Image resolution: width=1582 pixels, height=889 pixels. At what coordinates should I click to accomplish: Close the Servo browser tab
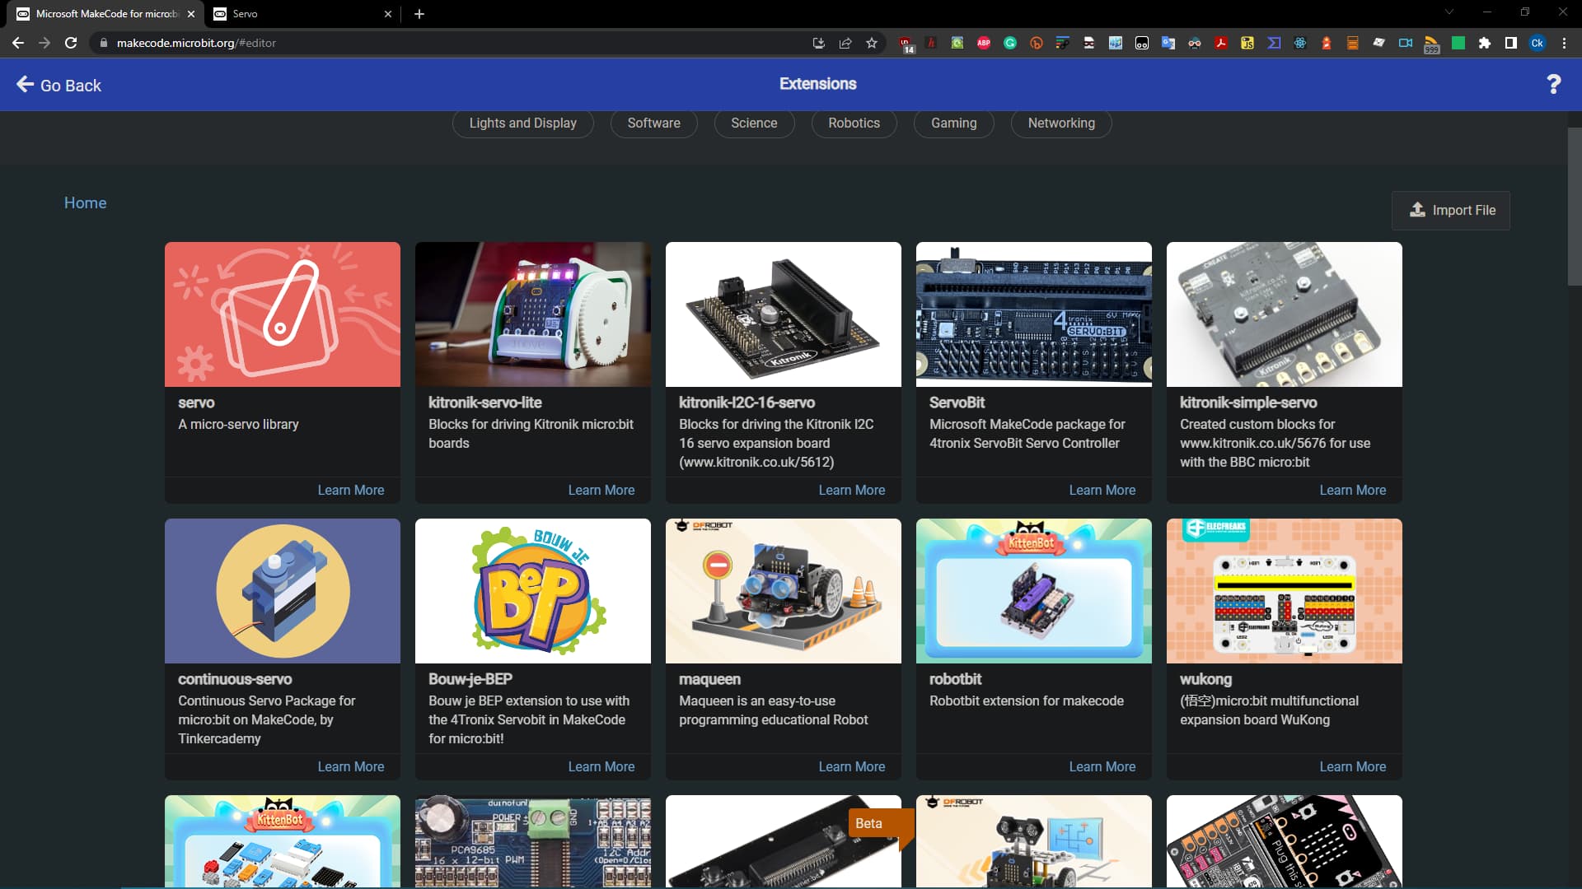click(388, 14)
